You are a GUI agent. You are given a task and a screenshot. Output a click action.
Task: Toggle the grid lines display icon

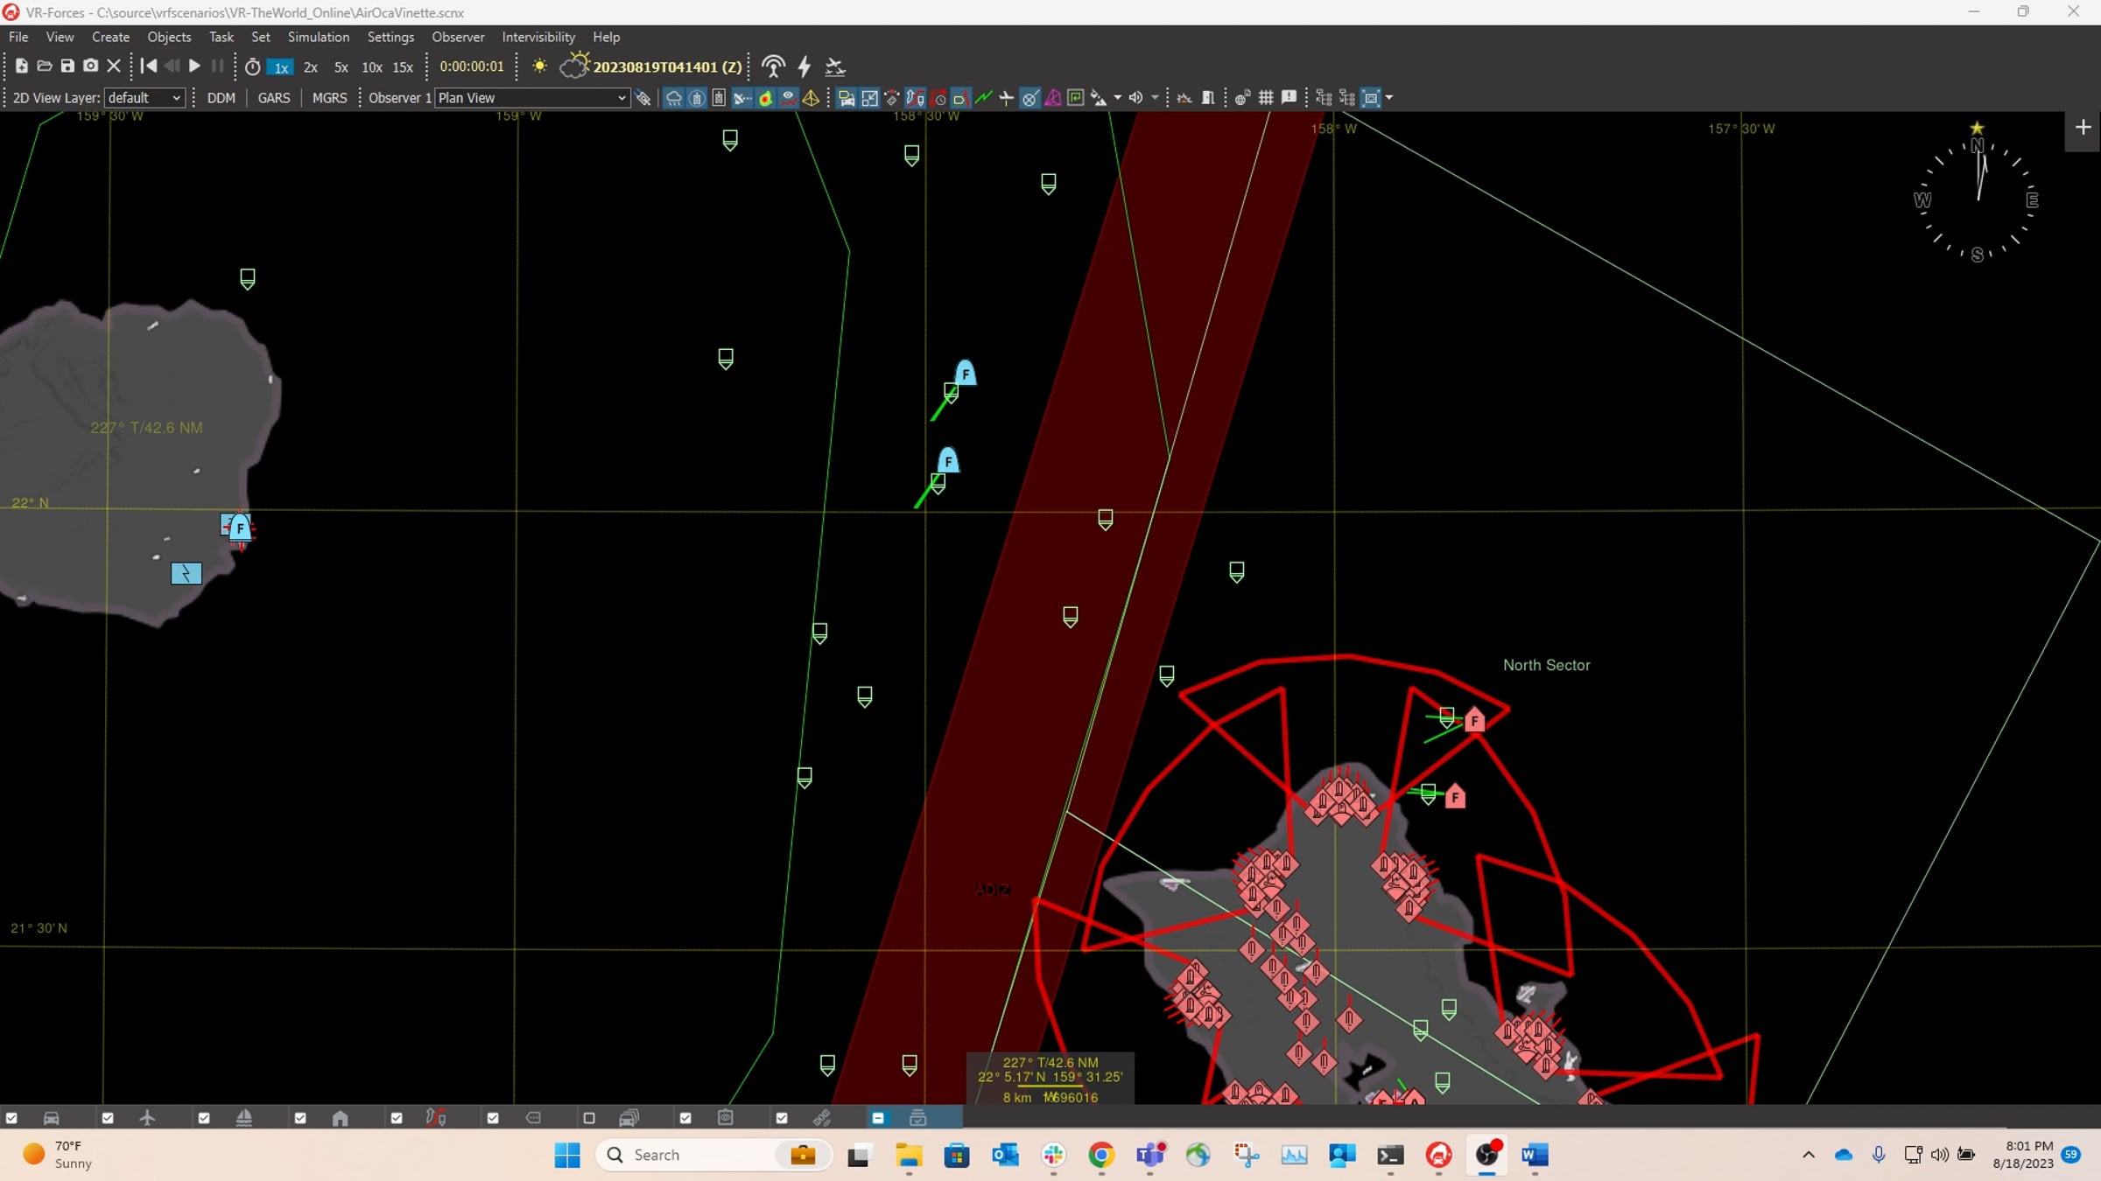coord(1266,98)
